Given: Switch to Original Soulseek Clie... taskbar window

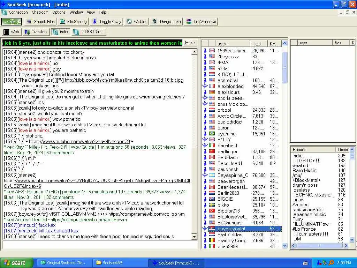Looking at the screenshot, I should click(64, 263).
